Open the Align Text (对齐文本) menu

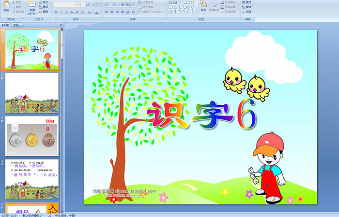[x=147, y=7]
